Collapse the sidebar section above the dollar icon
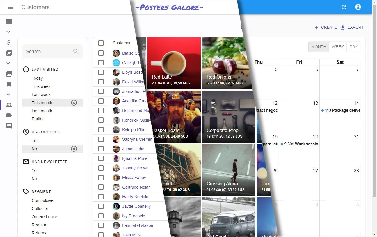The image size is (377, 237). coord(8,32)
